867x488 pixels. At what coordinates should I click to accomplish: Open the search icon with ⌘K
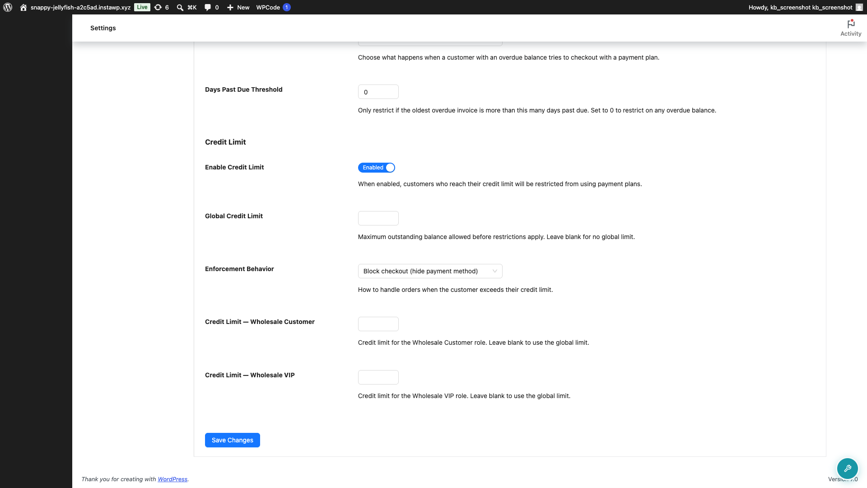pos(180,7)
